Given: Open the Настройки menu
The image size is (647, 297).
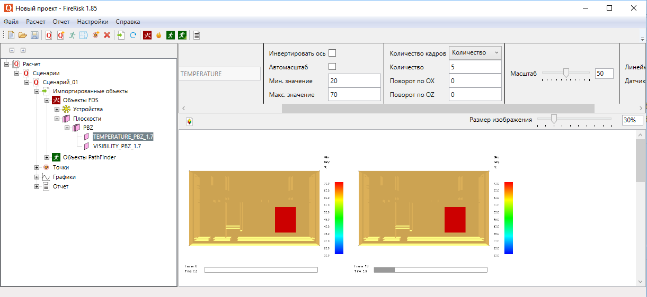Looking at the screenshot, I should coord(92,22).
